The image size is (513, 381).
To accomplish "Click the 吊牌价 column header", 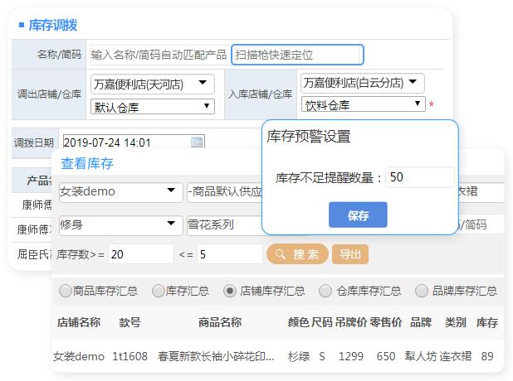I will tap(351, 322).
